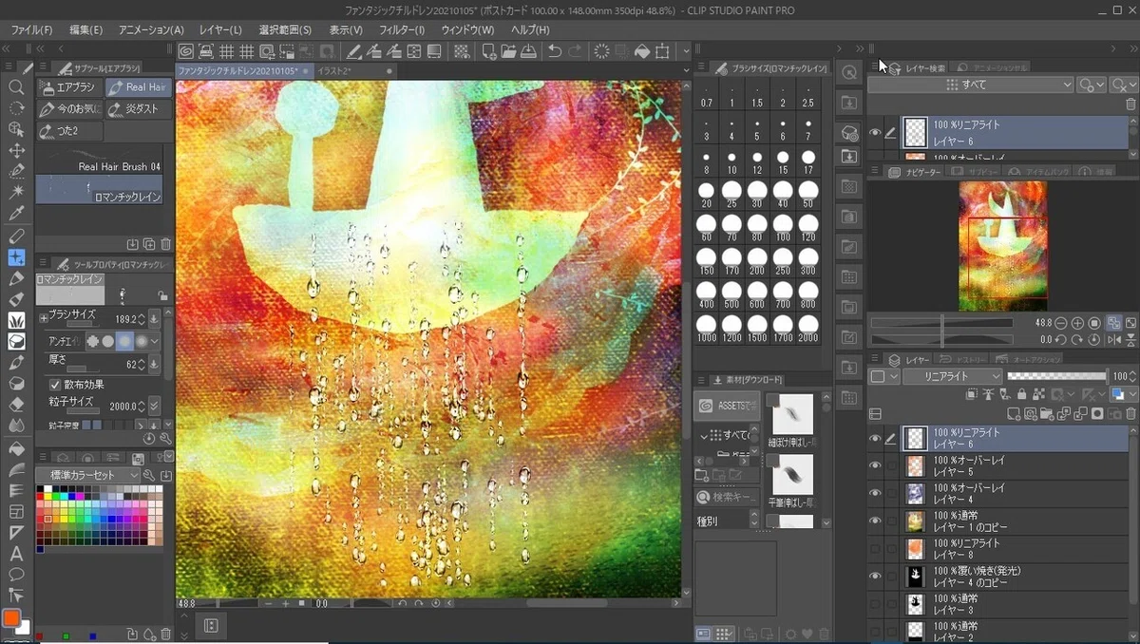Toggle material grid view icon

tap(724, 634)
